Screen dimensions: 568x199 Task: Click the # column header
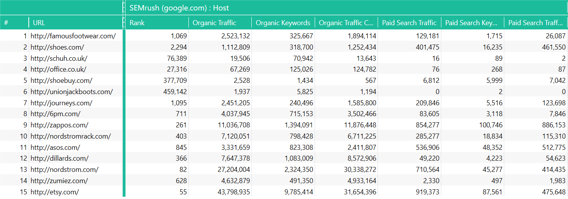click(14, 23)
